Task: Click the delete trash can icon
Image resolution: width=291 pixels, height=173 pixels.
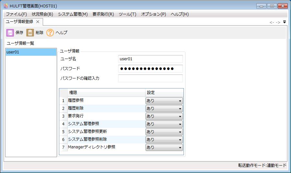Action: 30,33
